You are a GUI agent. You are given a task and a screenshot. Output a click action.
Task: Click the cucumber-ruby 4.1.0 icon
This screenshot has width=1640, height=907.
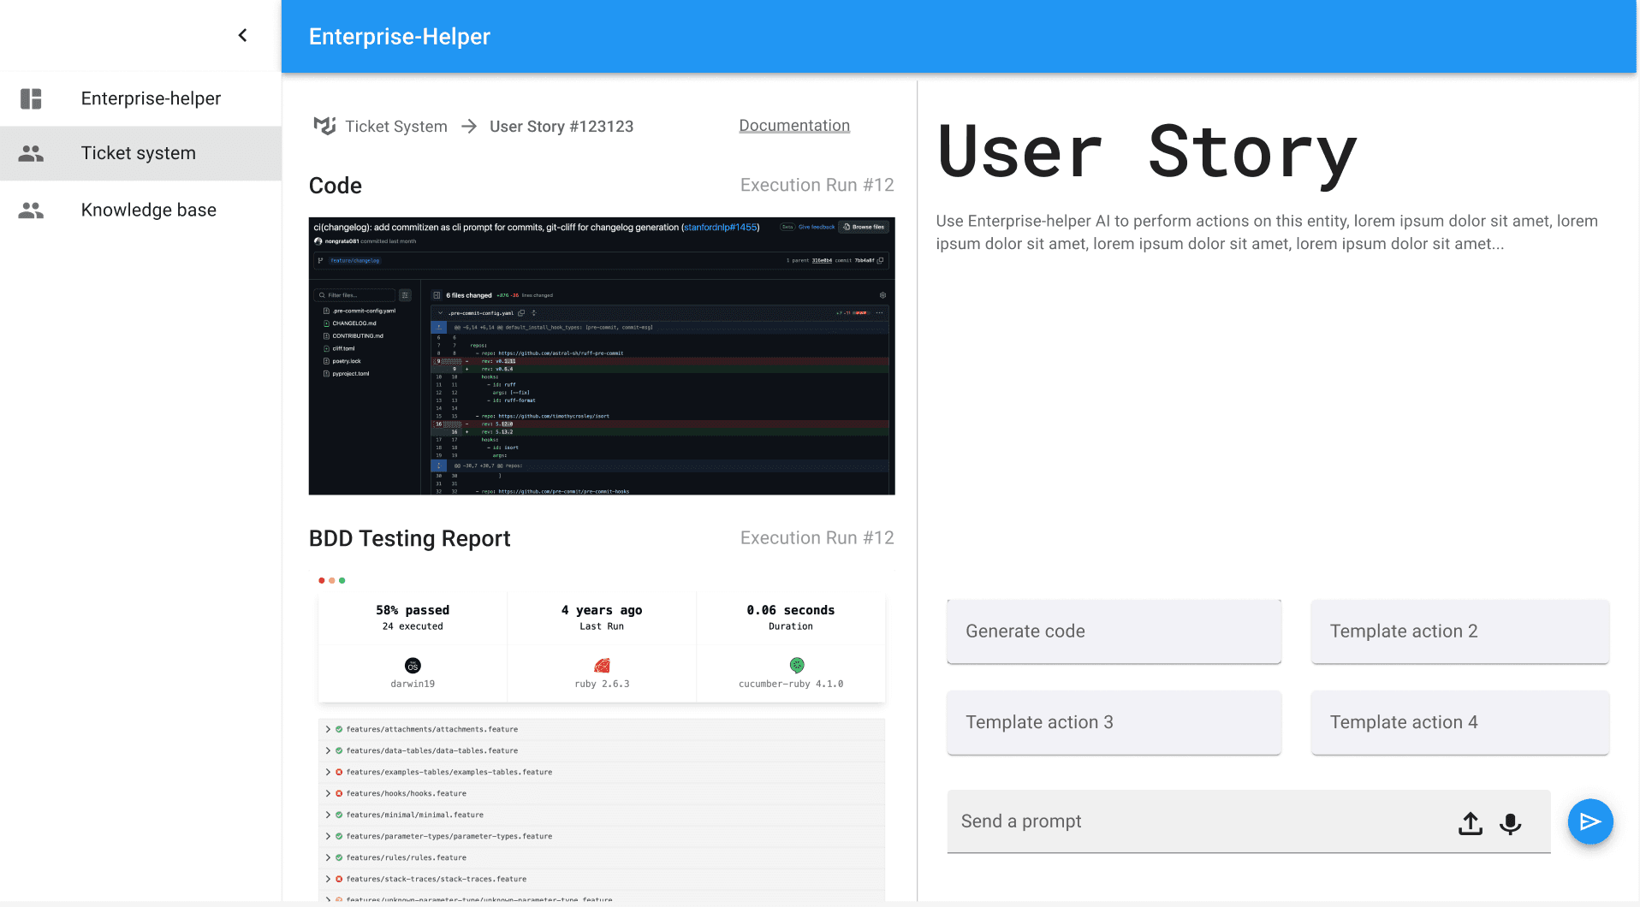coord(797,666)
